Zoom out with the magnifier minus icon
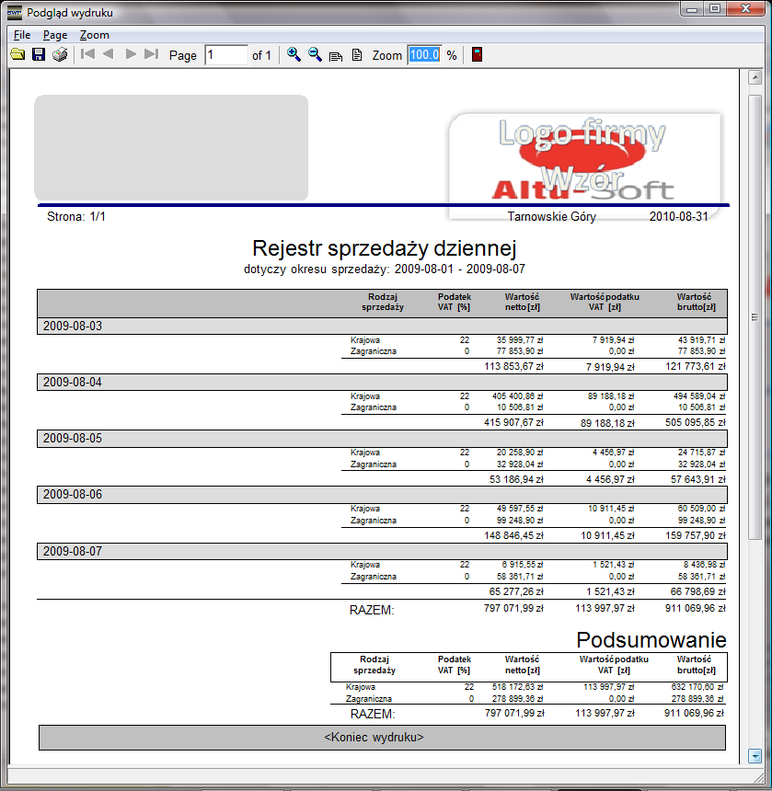Image resolution: width=772 pixels, height=791 pixels. point(315,55)
